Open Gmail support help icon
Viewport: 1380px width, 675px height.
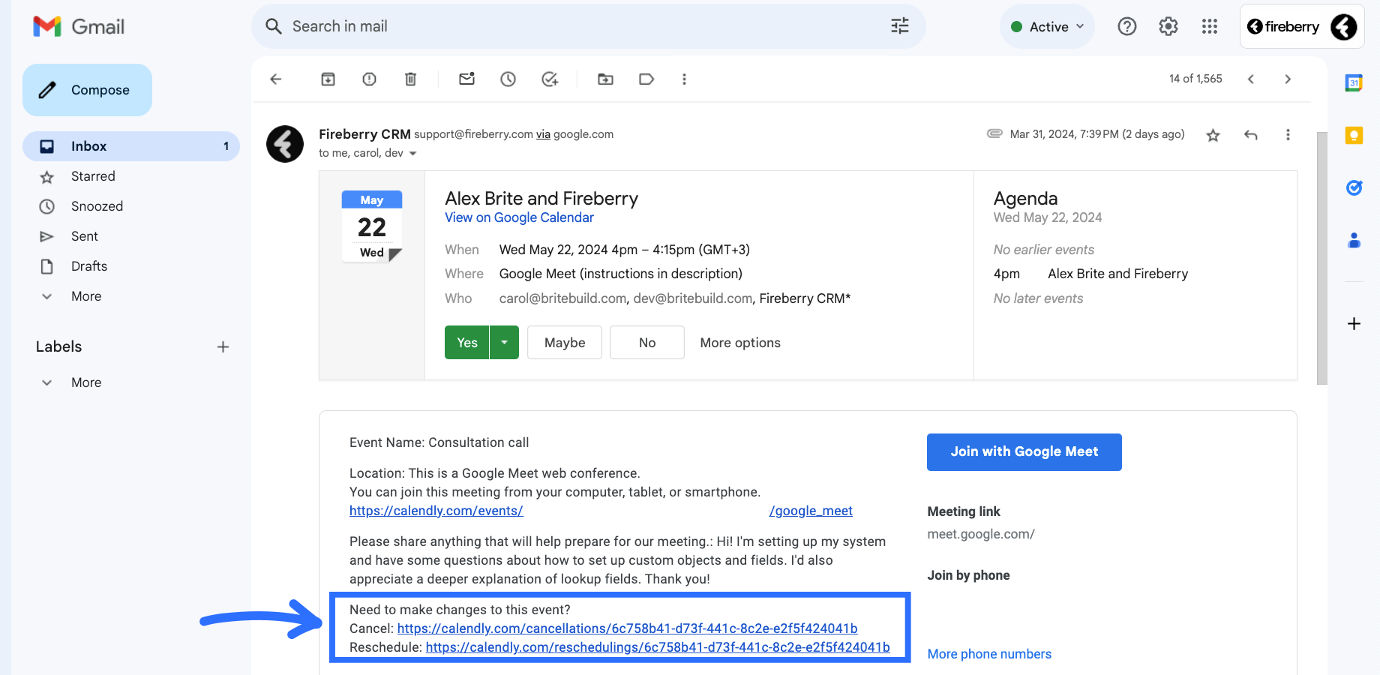[x=1126, y=26]
